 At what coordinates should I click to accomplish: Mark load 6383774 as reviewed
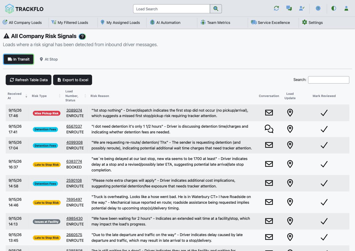[324, 164]
